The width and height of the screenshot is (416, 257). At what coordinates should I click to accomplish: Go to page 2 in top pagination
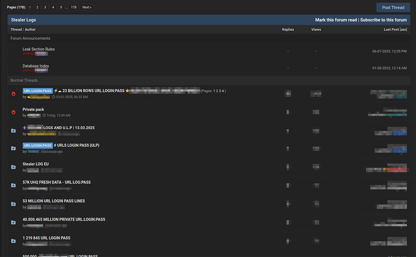click(x=37, y=7)
